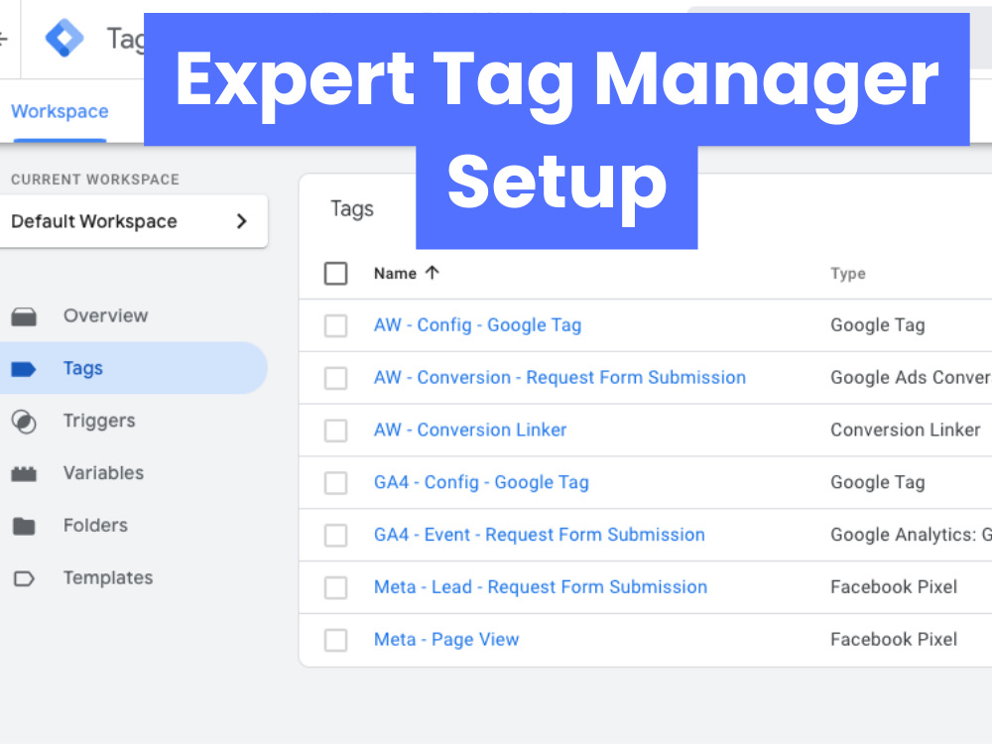Click the Type column header
The height and width of the screenshot is (744, 992).
[848, 274]
